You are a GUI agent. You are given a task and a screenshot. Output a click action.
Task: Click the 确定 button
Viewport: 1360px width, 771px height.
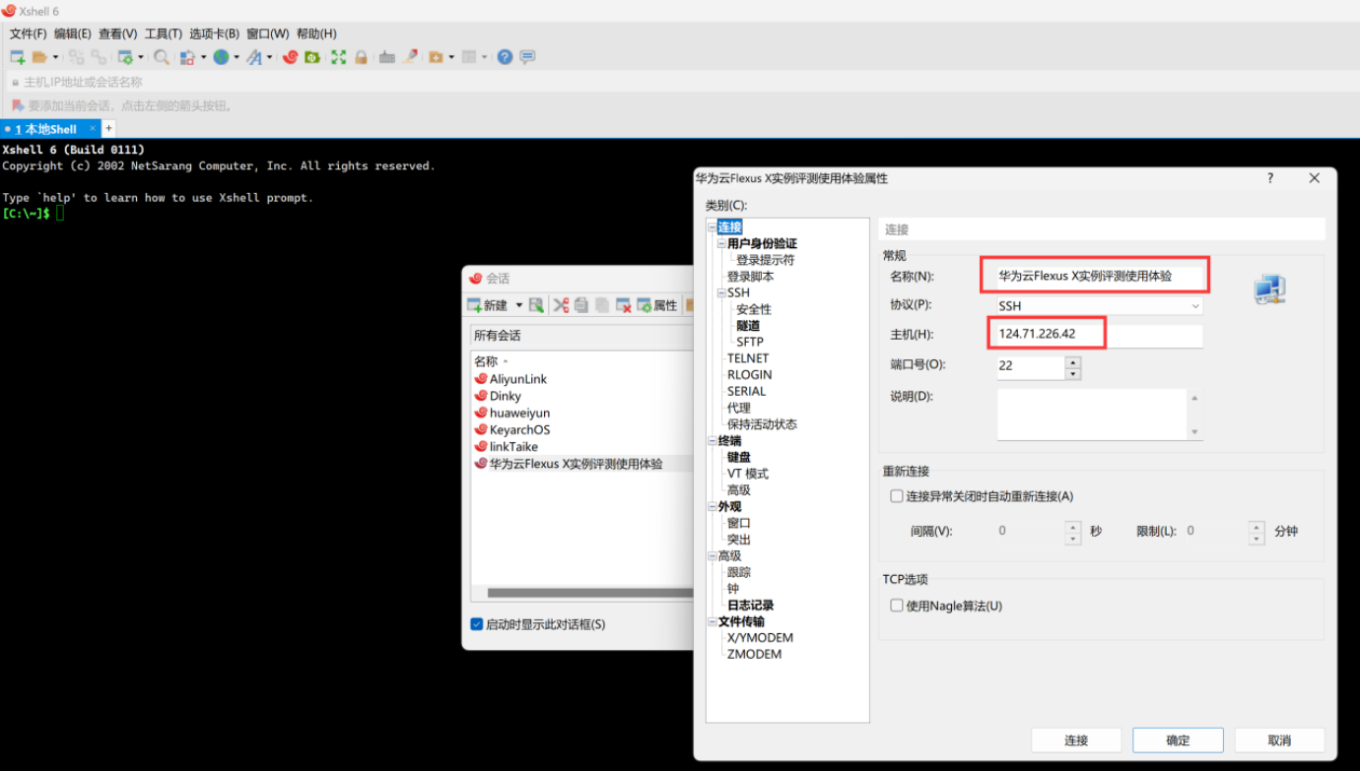click(x=1178, y=740)
